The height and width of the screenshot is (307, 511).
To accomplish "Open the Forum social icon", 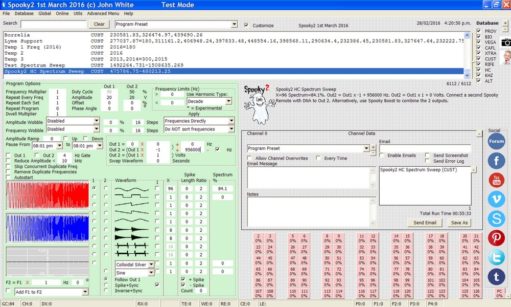I will pyautogui.click(x=496, y=141).
